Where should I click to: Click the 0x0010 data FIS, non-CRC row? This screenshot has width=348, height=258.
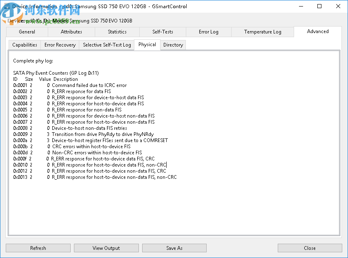click(x=90, y=165)
